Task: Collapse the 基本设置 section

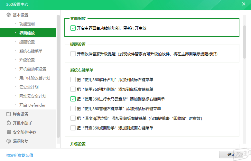Action: click(21, 15)
